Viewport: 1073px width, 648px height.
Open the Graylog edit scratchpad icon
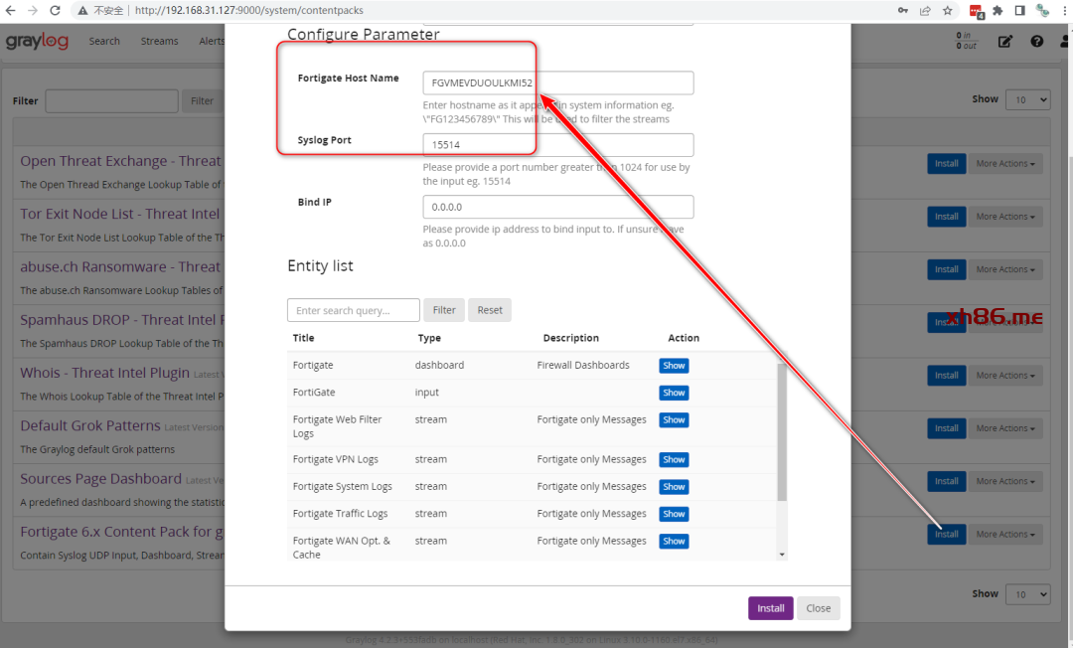pos(1004,42)
